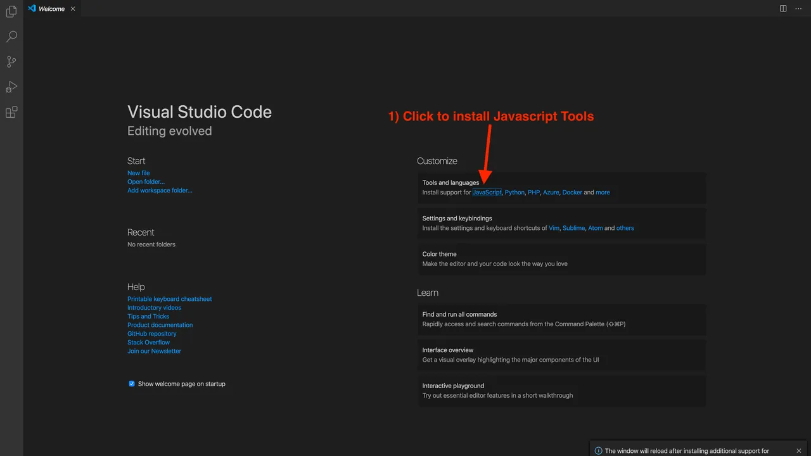Viewport: 811px width, 456px height.
Task: Open Product documentation link
Action: click(x=160, y=325)
